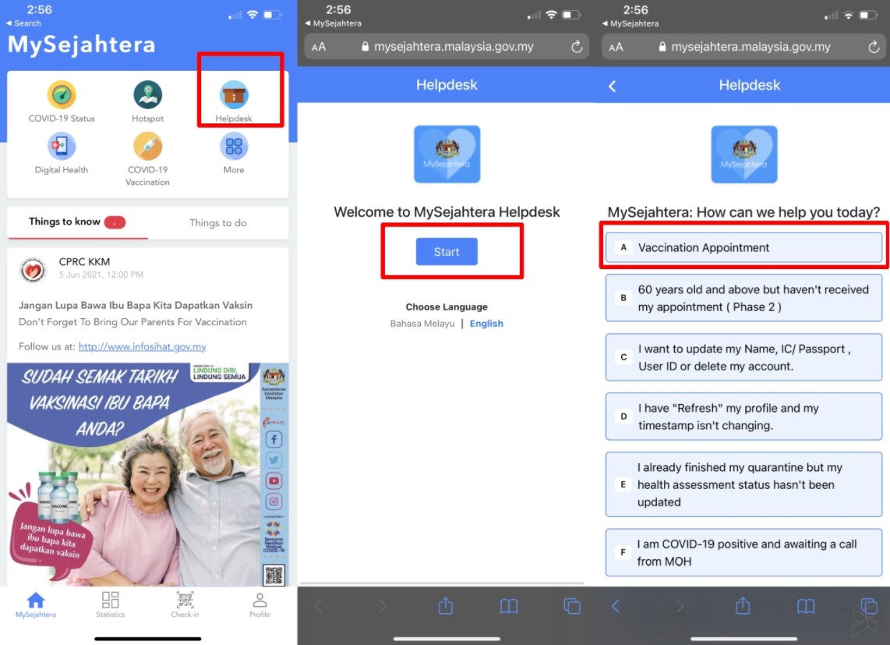Image resolution: width=890 pixels, height=645 pixels.
Task: Open Bookmarks below the help options page
Action: pyautogui.click(x=806, y=606)
